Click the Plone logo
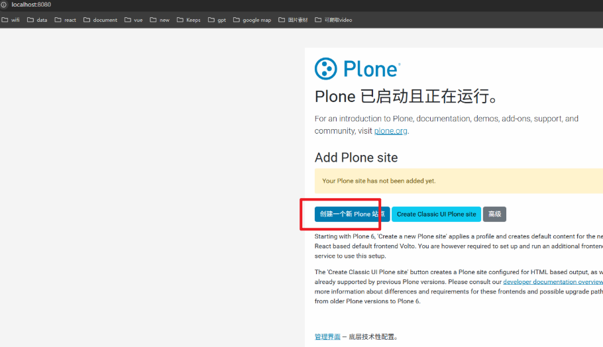This screenshot has height=347, width=603. [x=357, y=69]
